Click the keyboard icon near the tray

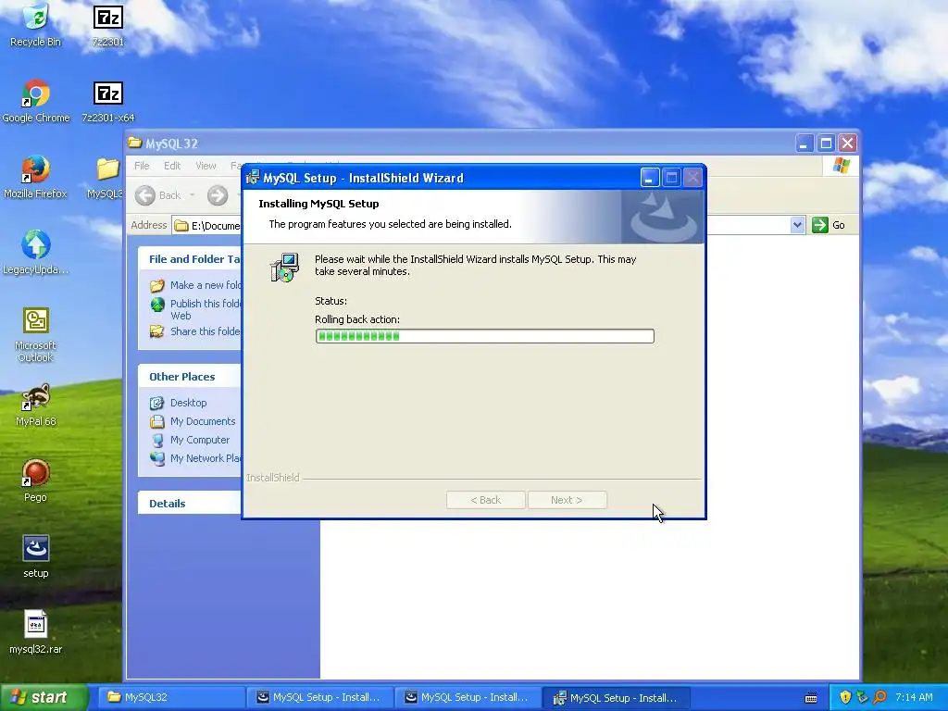[811, 698]
